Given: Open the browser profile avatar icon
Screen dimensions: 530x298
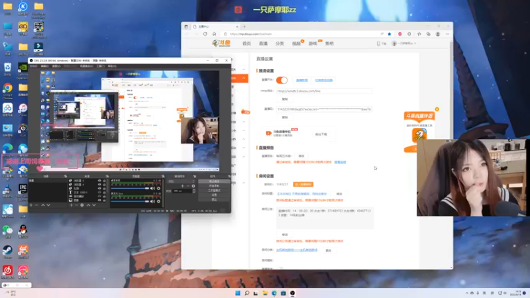Looking at the screenshot, I should point(438,34).
